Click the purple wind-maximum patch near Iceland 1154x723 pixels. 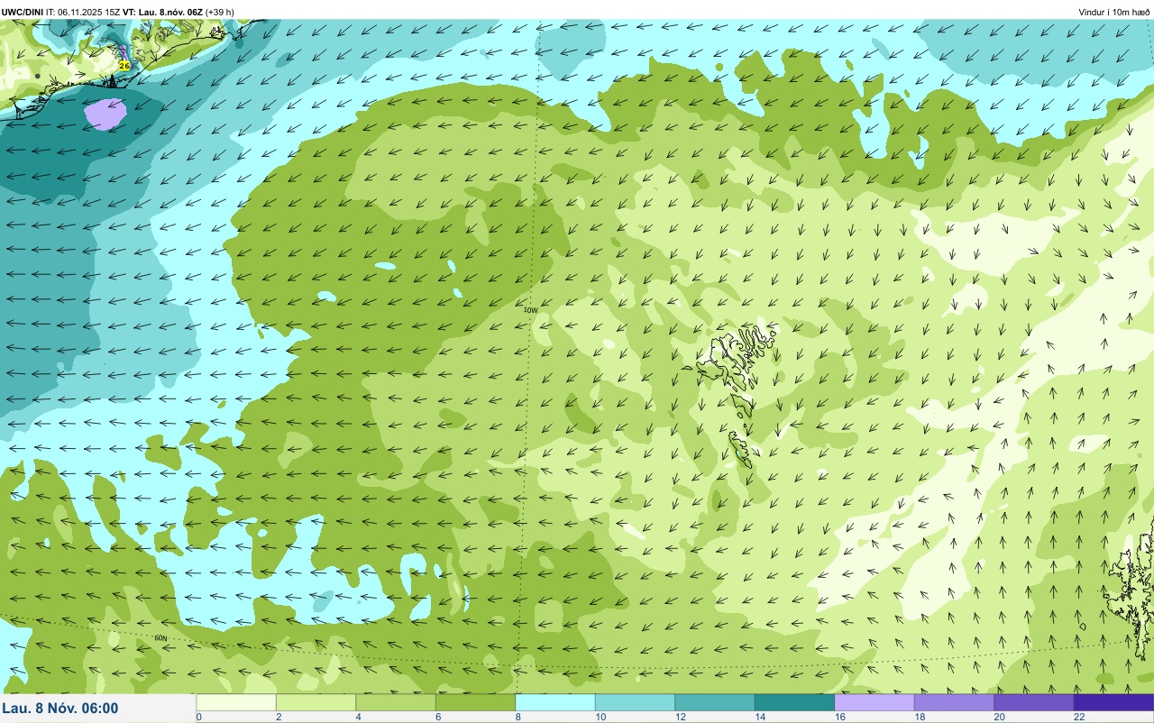(x=105, y=114)
